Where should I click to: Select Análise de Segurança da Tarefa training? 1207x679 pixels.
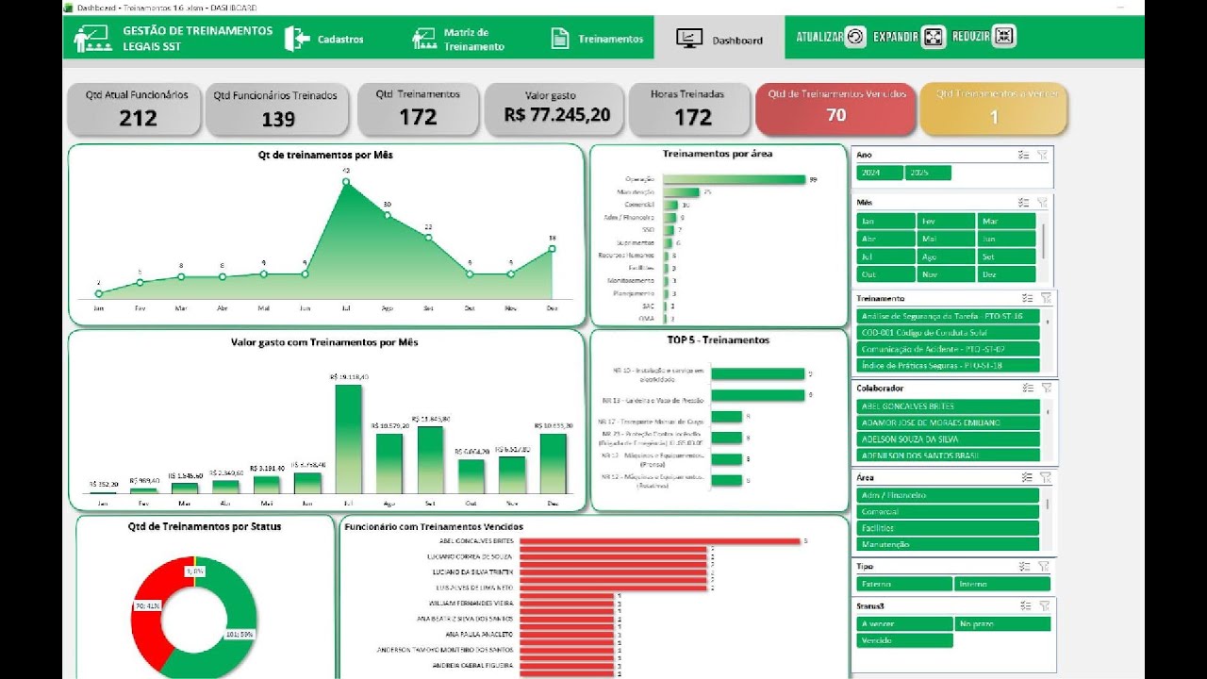click(x=948, y=316)
